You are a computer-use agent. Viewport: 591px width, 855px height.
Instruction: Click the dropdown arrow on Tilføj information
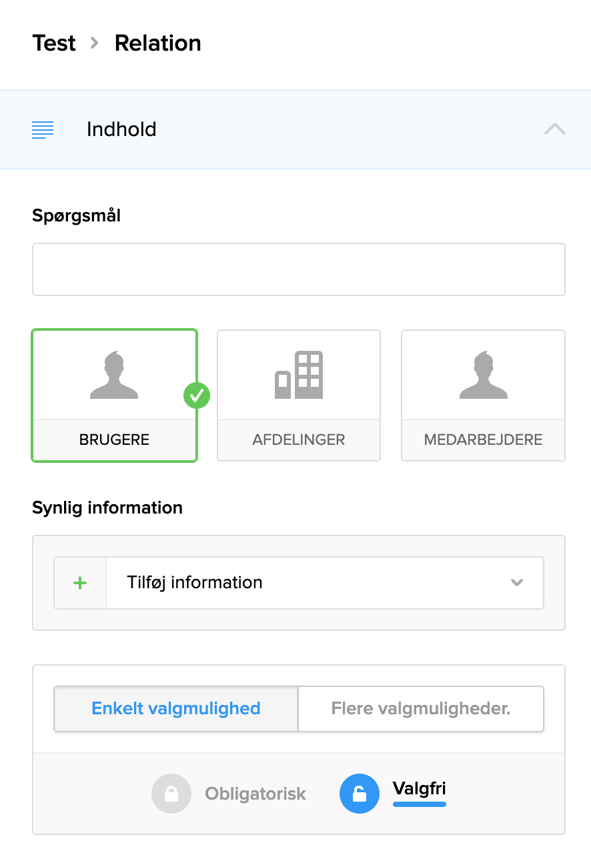[516, 582]
